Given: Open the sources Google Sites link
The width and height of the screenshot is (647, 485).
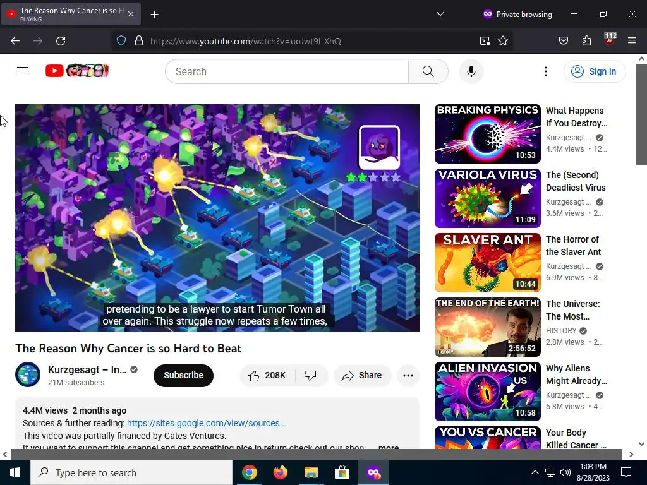Looking at the screenshot, I should tap(207, 423).
